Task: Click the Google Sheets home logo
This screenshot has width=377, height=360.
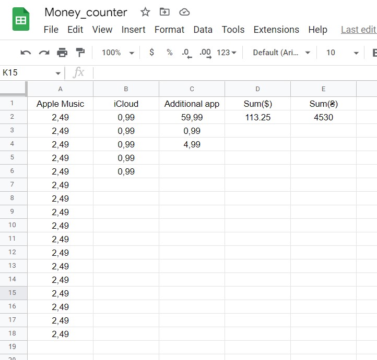Action: click(21, 19)
